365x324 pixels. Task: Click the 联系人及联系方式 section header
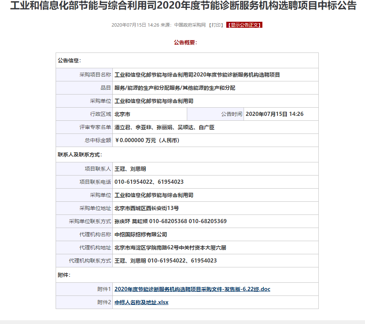(x=80, y=154)
